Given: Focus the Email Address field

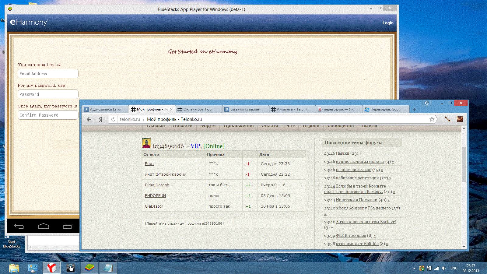Looking at the screenshot, I should pyautogui.click(x=48, y=74).
